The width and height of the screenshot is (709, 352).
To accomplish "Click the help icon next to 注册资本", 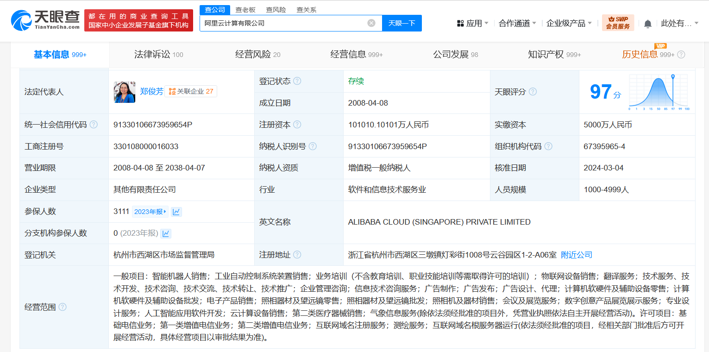I will (x=297, y=125).
